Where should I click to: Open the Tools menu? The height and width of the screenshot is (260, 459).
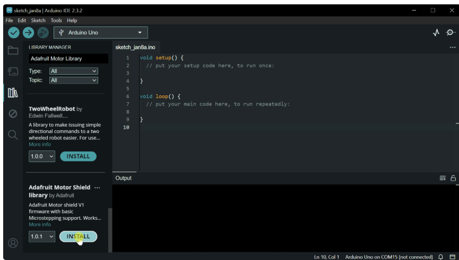[56, 21]
